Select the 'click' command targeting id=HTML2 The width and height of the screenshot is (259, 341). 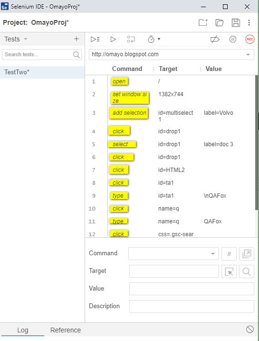coord(119,170)
